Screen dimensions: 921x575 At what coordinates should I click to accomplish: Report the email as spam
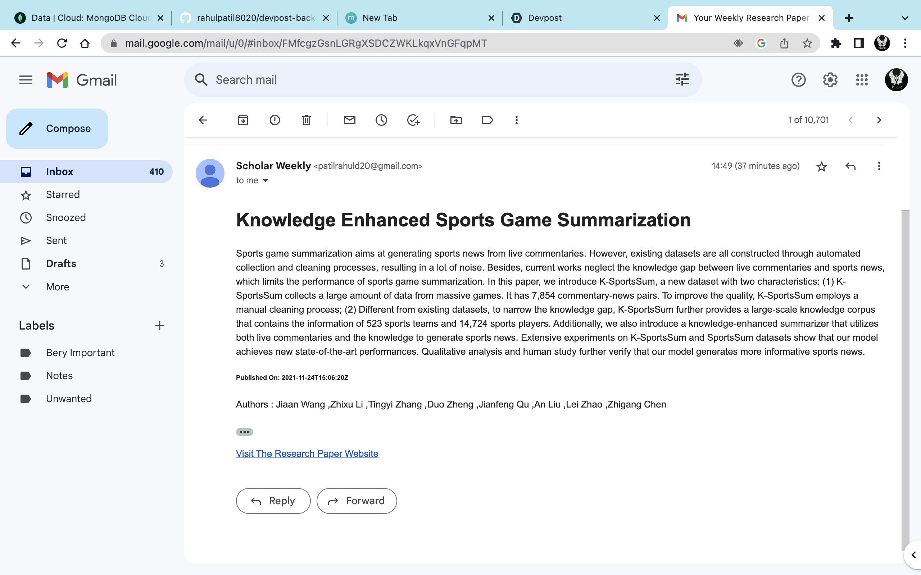point(275,120)
